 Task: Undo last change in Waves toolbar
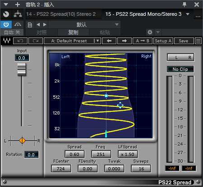(20, 41)
